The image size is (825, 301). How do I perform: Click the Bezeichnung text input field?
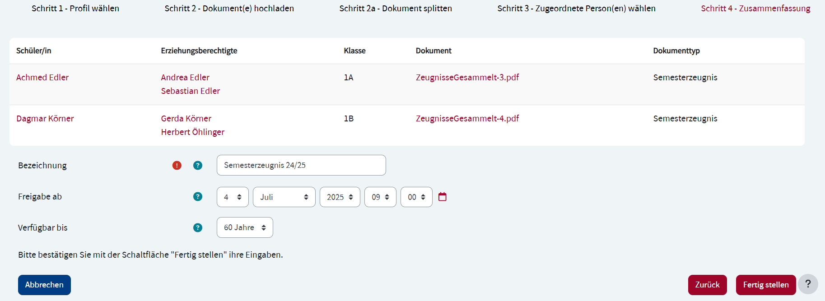[301, 165]
